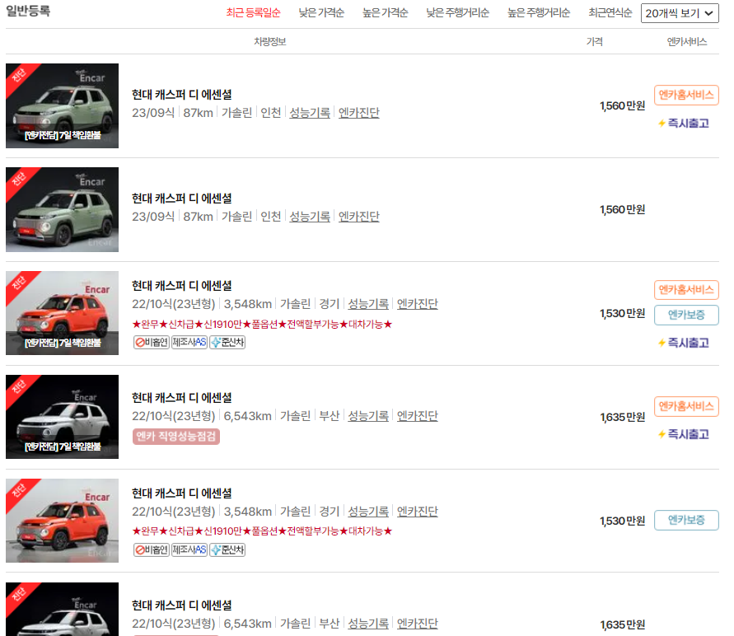
Task: Open 성능기록 for second 87km listing
Action: click(310, 217)
